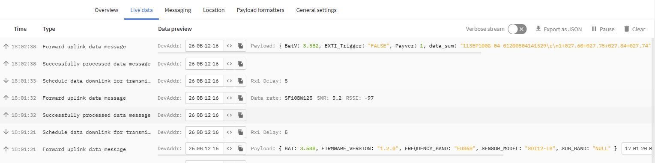Toggle DevAddr byte format in 18:01:32 Forward uplink row
655x163 pixels.
[x=229, y=98]
